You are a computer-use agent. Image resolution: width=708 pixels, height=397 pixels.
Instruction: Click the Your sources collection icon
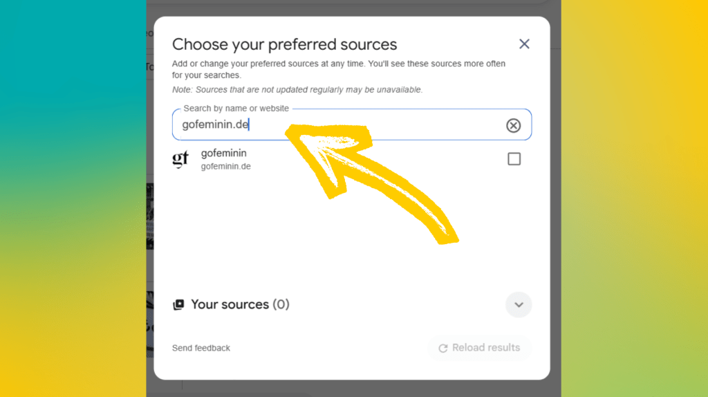point(179,304)
